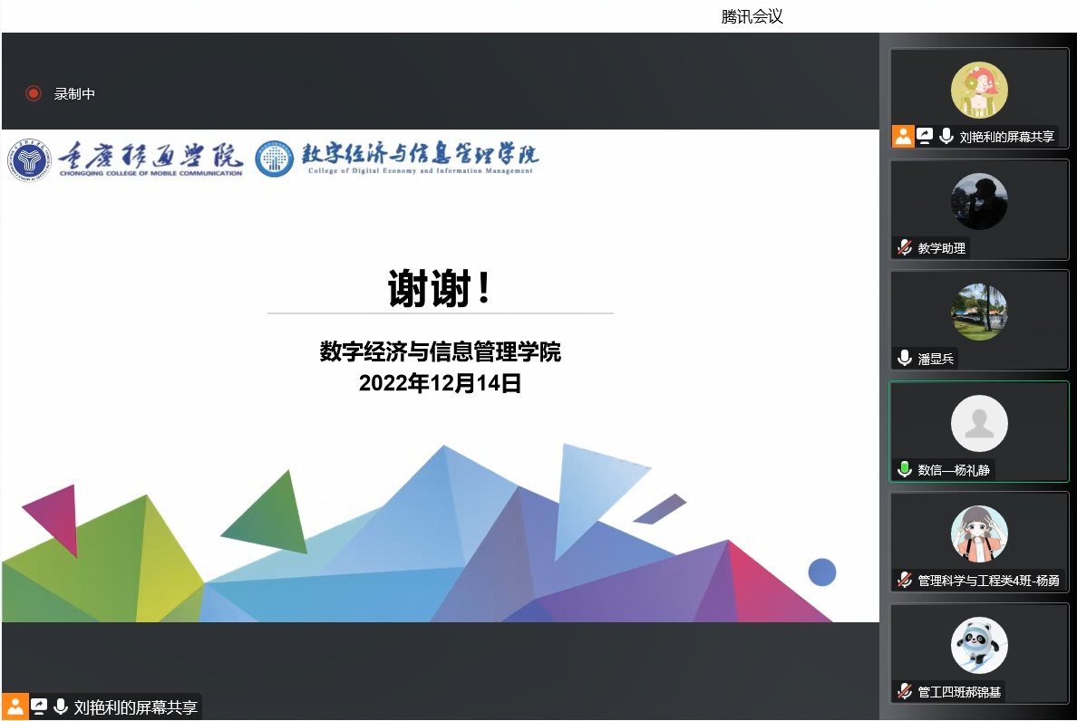Click microphone icon beside 刘艳利的屏幕共享 in side panel
The width and height of the screenshot is (1077, 721).
click(946, 136)
